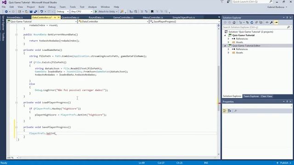Screen dimensions: 294x165
Task: Click the feedback icon near Quick Launch
Action: (x=228, y=2)
